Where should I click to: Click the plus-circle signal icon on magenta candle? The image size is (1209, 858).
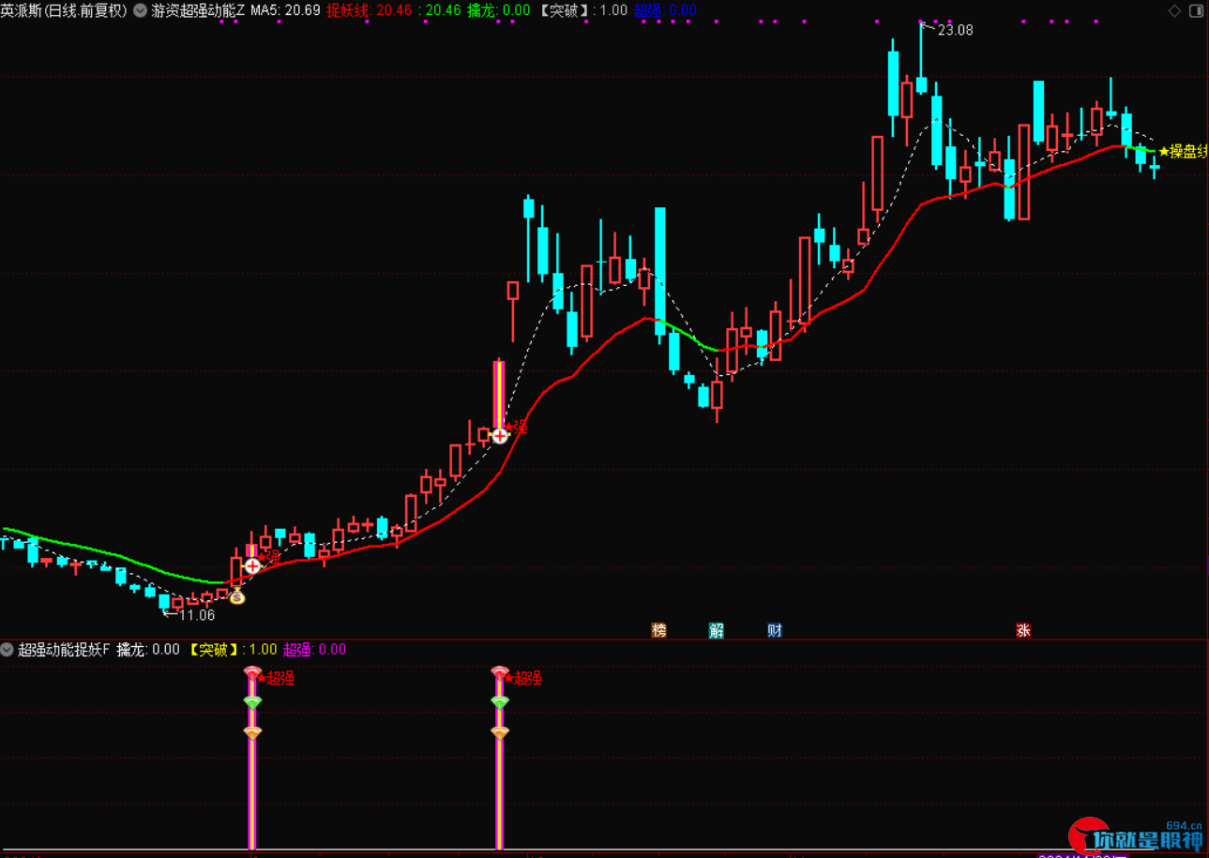coord(501,435)
